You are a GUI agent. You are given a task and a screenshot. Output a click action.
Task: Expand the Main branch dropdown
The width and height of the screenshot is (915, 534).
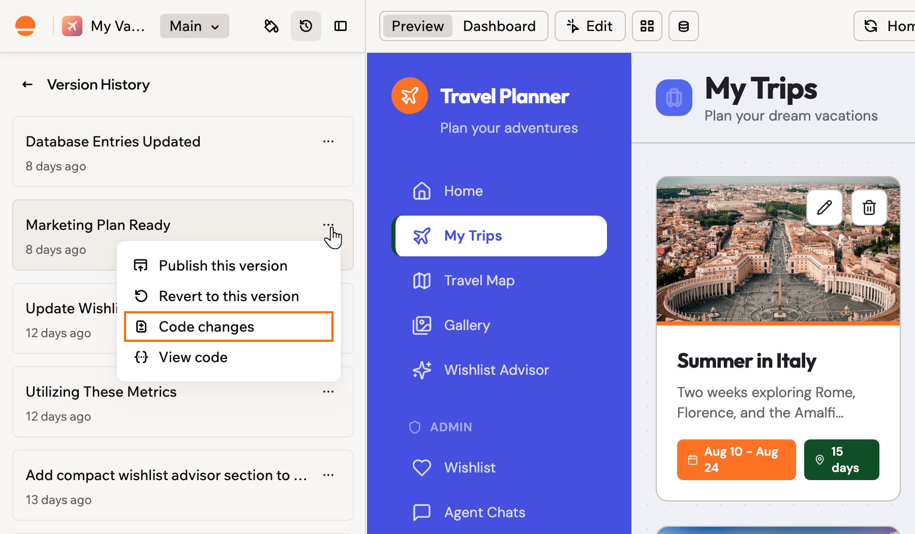pyautogui.click(x=194, y=26)
